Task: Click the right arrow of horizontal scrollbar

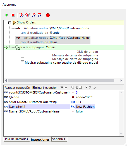Action: (121, 80)
